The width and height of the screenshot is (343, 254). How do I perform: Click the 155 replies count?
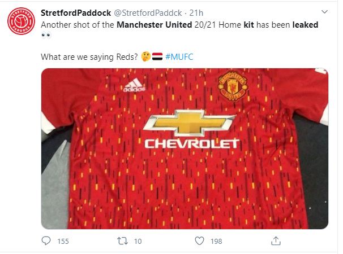[63, 242]
